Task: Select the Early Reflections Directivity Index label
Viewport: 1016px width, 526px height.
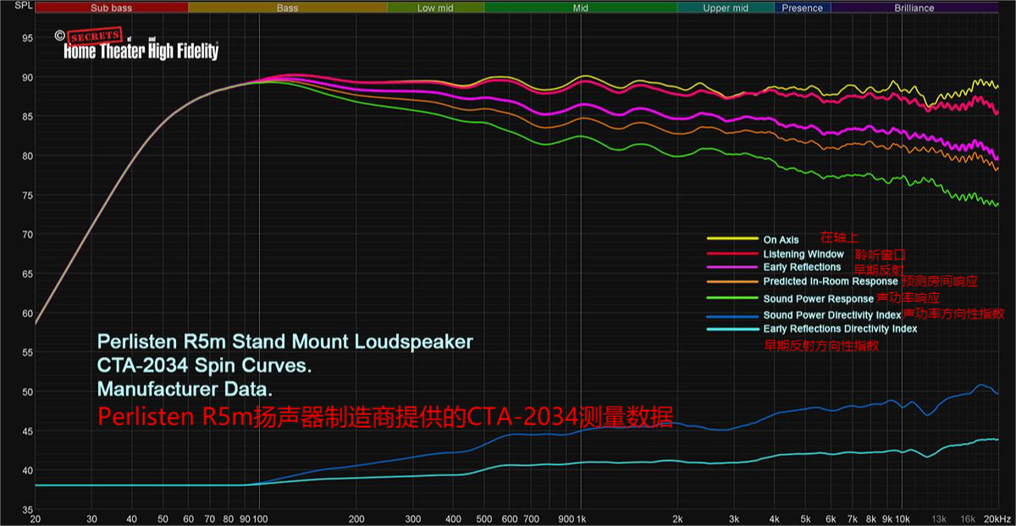Action: (840, 329)
